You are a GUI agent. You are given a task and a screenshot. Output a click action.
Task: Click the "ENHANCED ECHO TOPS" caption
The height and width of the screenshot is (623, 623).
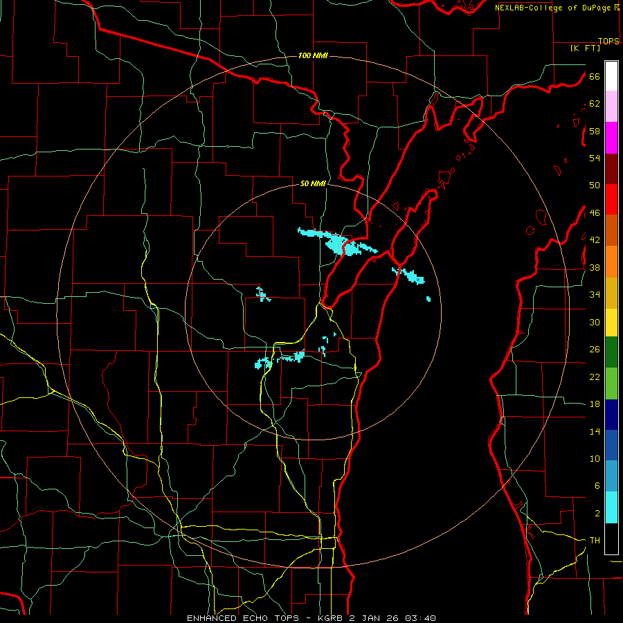(243, 618)
